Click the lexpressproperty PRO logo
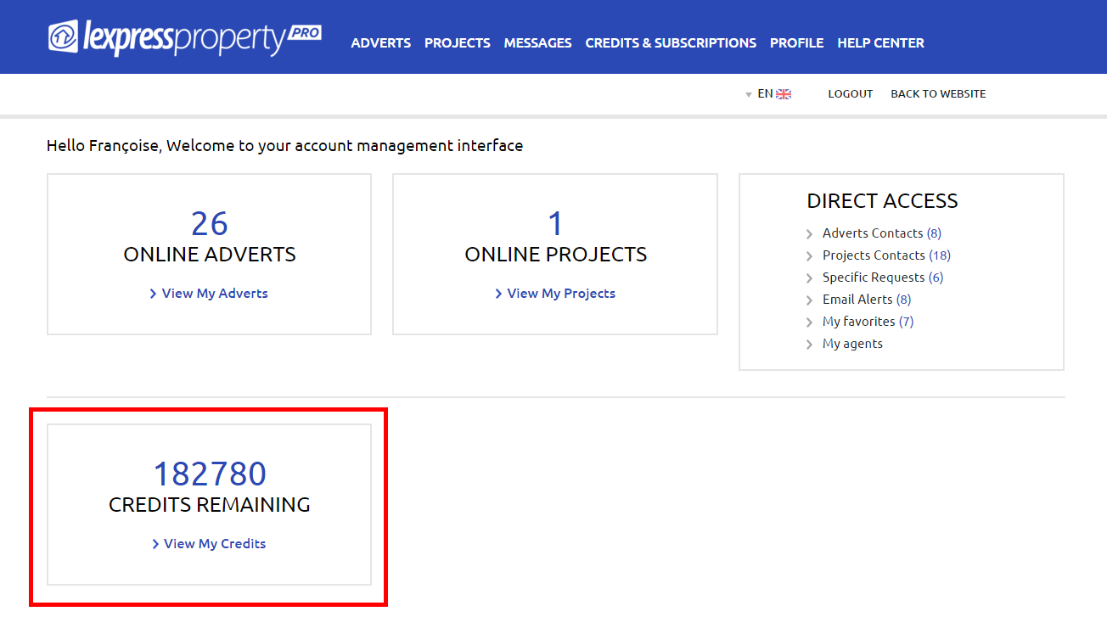 pos(185,38)
